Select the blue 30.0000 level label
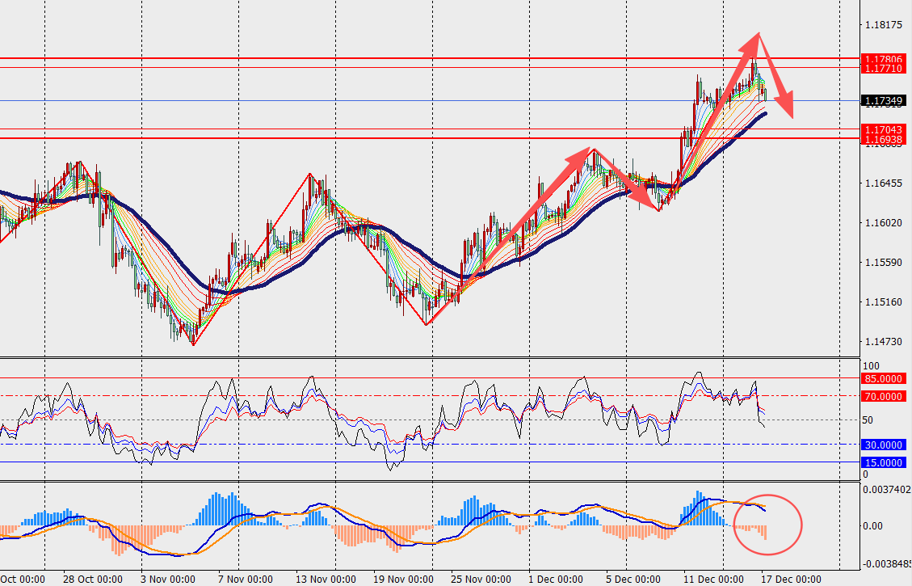The width and height of the screenshot is (912, 586). 883,445
